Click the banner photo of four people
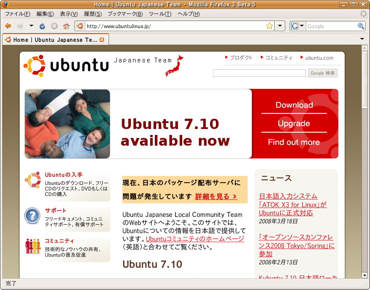The width and height of the screenshot is (370, 290). (67, 124)
